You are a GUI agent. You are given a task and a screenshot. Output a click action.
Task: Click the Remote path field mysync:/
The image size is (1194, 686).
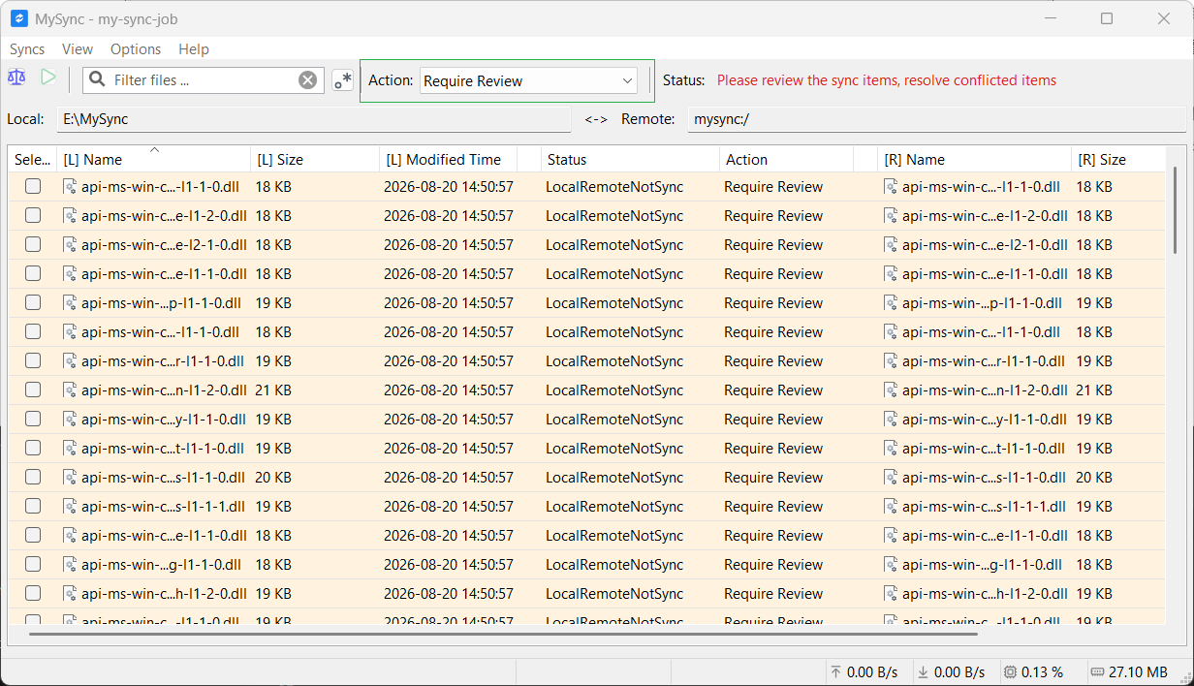click(x=937, y=119)
